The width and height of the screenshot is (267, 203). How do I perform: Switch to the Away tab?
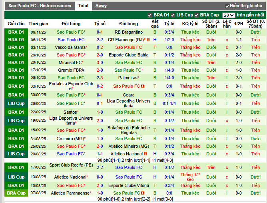coord(101,6)
